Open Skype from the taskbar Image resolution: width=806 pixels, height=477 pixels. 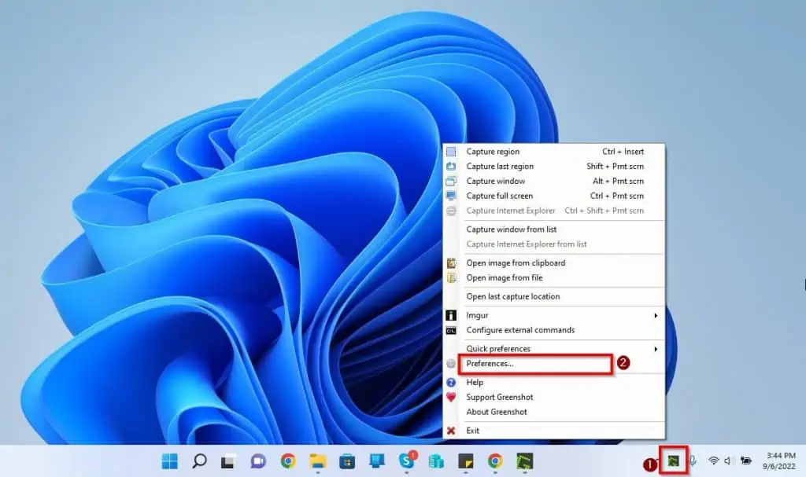(x=407, y=460)
